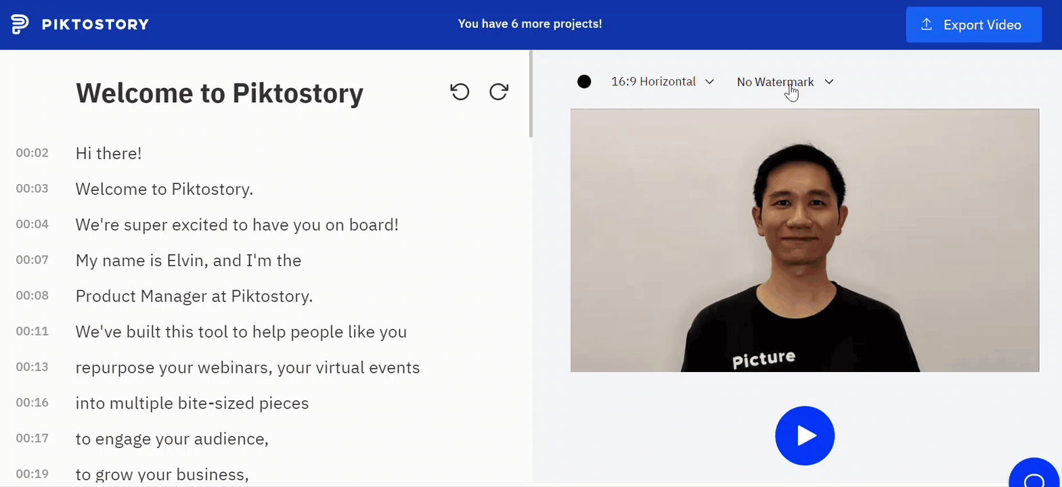The height and width of the screenshot is (487, 1062).
Task: Select line 'My name is Elvin, and I'm the'
Action: point(188,260)
